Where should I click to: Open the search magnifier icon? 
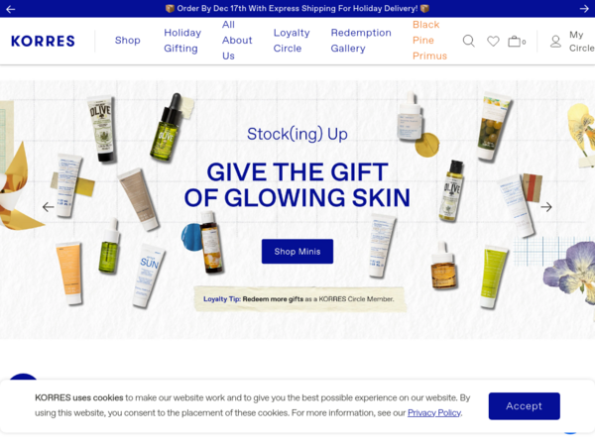(469, 41)
